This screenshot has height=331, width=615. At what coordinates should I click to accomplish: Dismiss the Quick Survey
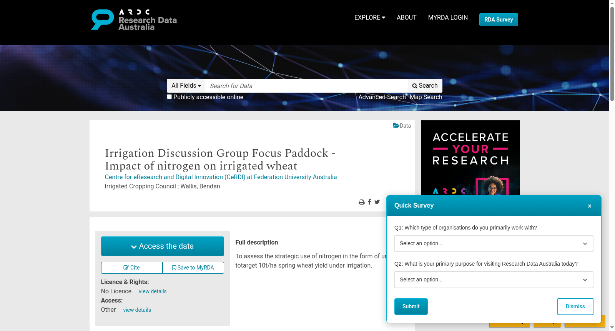575,306
